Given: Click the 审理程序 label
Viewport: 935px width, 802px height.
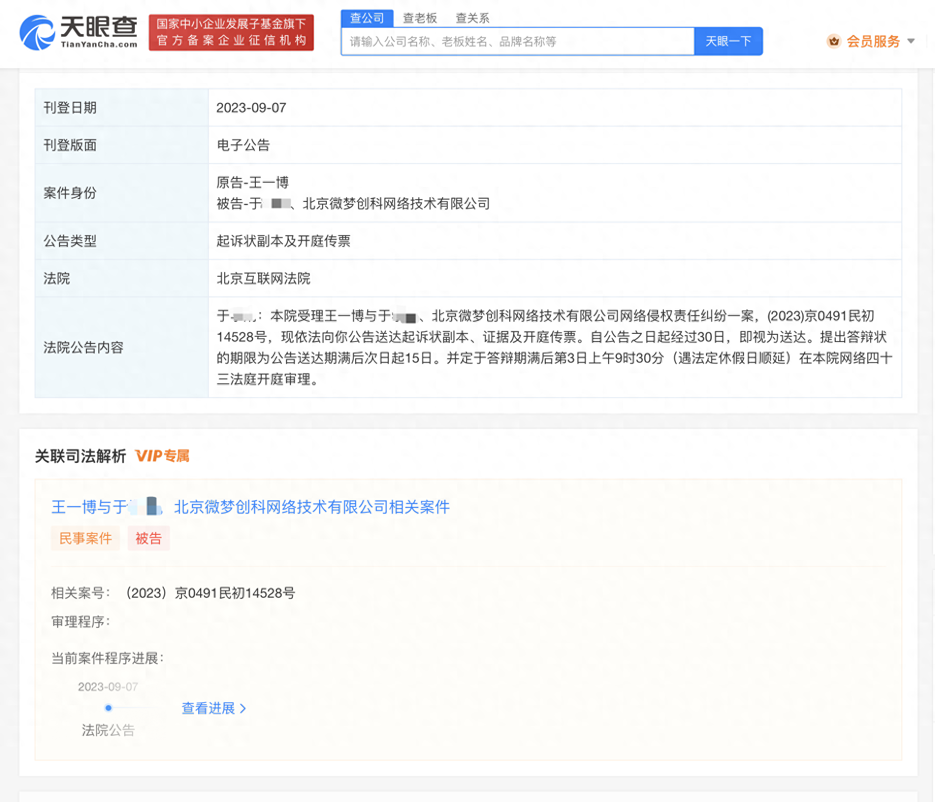Looking at the screenshot, I should tap(81, 622).
